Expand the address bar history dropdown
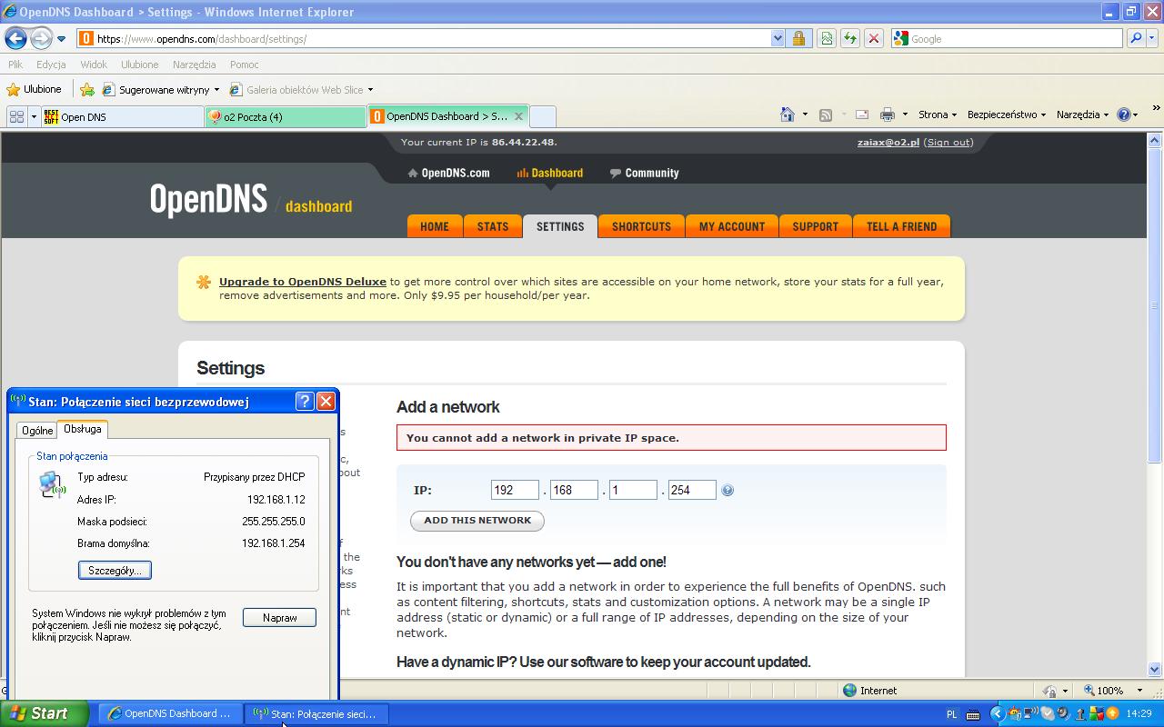 [778, 39]
